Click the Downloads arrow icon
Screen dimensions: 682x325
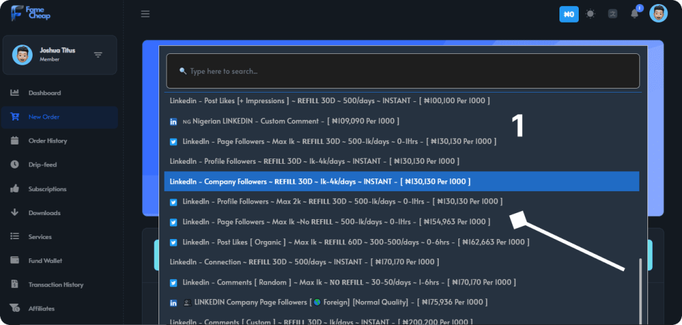(x=15, y=212)
